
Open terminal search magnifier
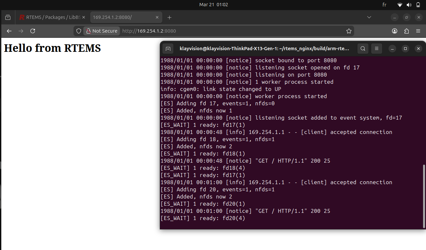[x=363, y=49]
